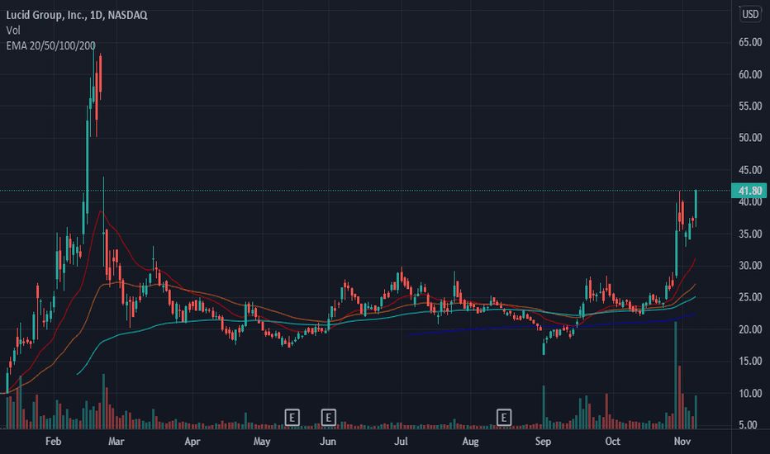Click the 50.00 price axis label
Viewport: 770px width, 454px height.
pyautogui.click(x=750, y=138)
